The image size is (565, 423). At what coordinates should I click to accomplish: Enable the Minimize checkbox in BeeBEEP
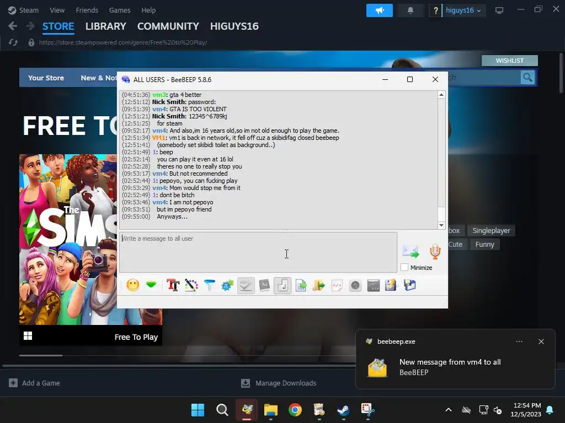pos(404,267)
